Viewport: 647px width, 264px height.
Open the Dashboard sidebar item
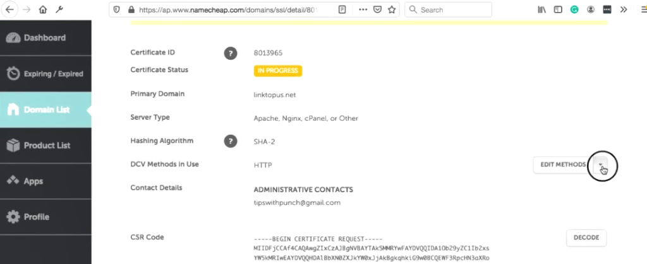[45, 38]
